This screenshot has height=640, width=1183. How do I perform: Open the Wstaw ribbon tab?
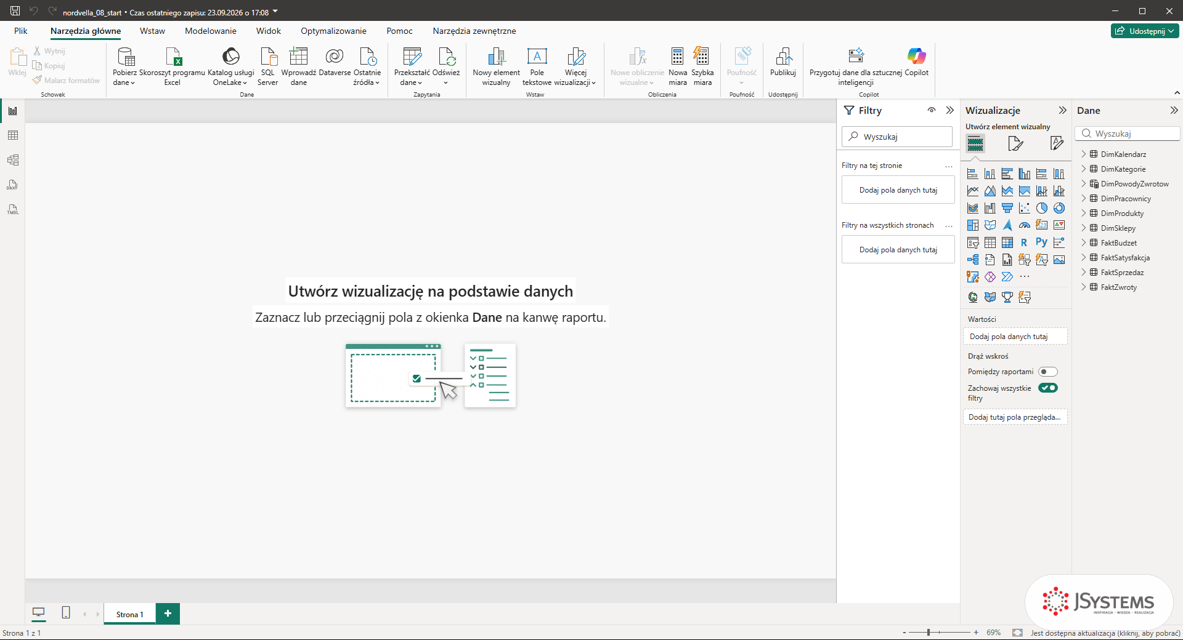coord(152,31)
